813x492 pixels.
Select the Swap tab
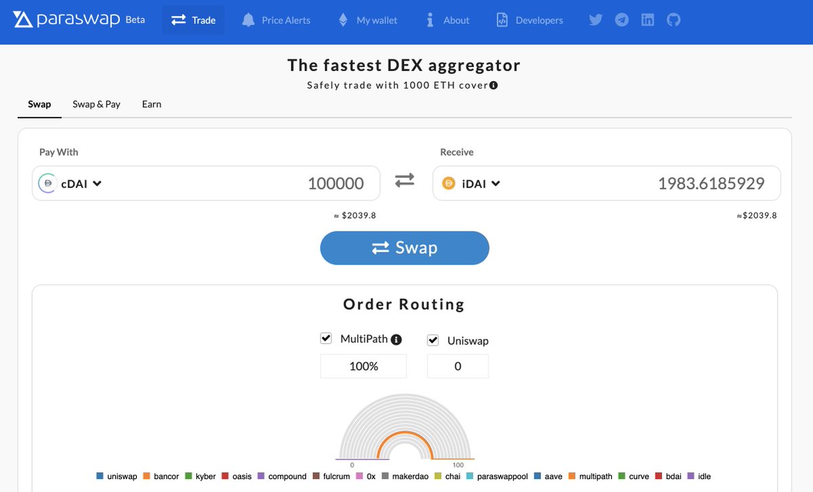[39, 104]
